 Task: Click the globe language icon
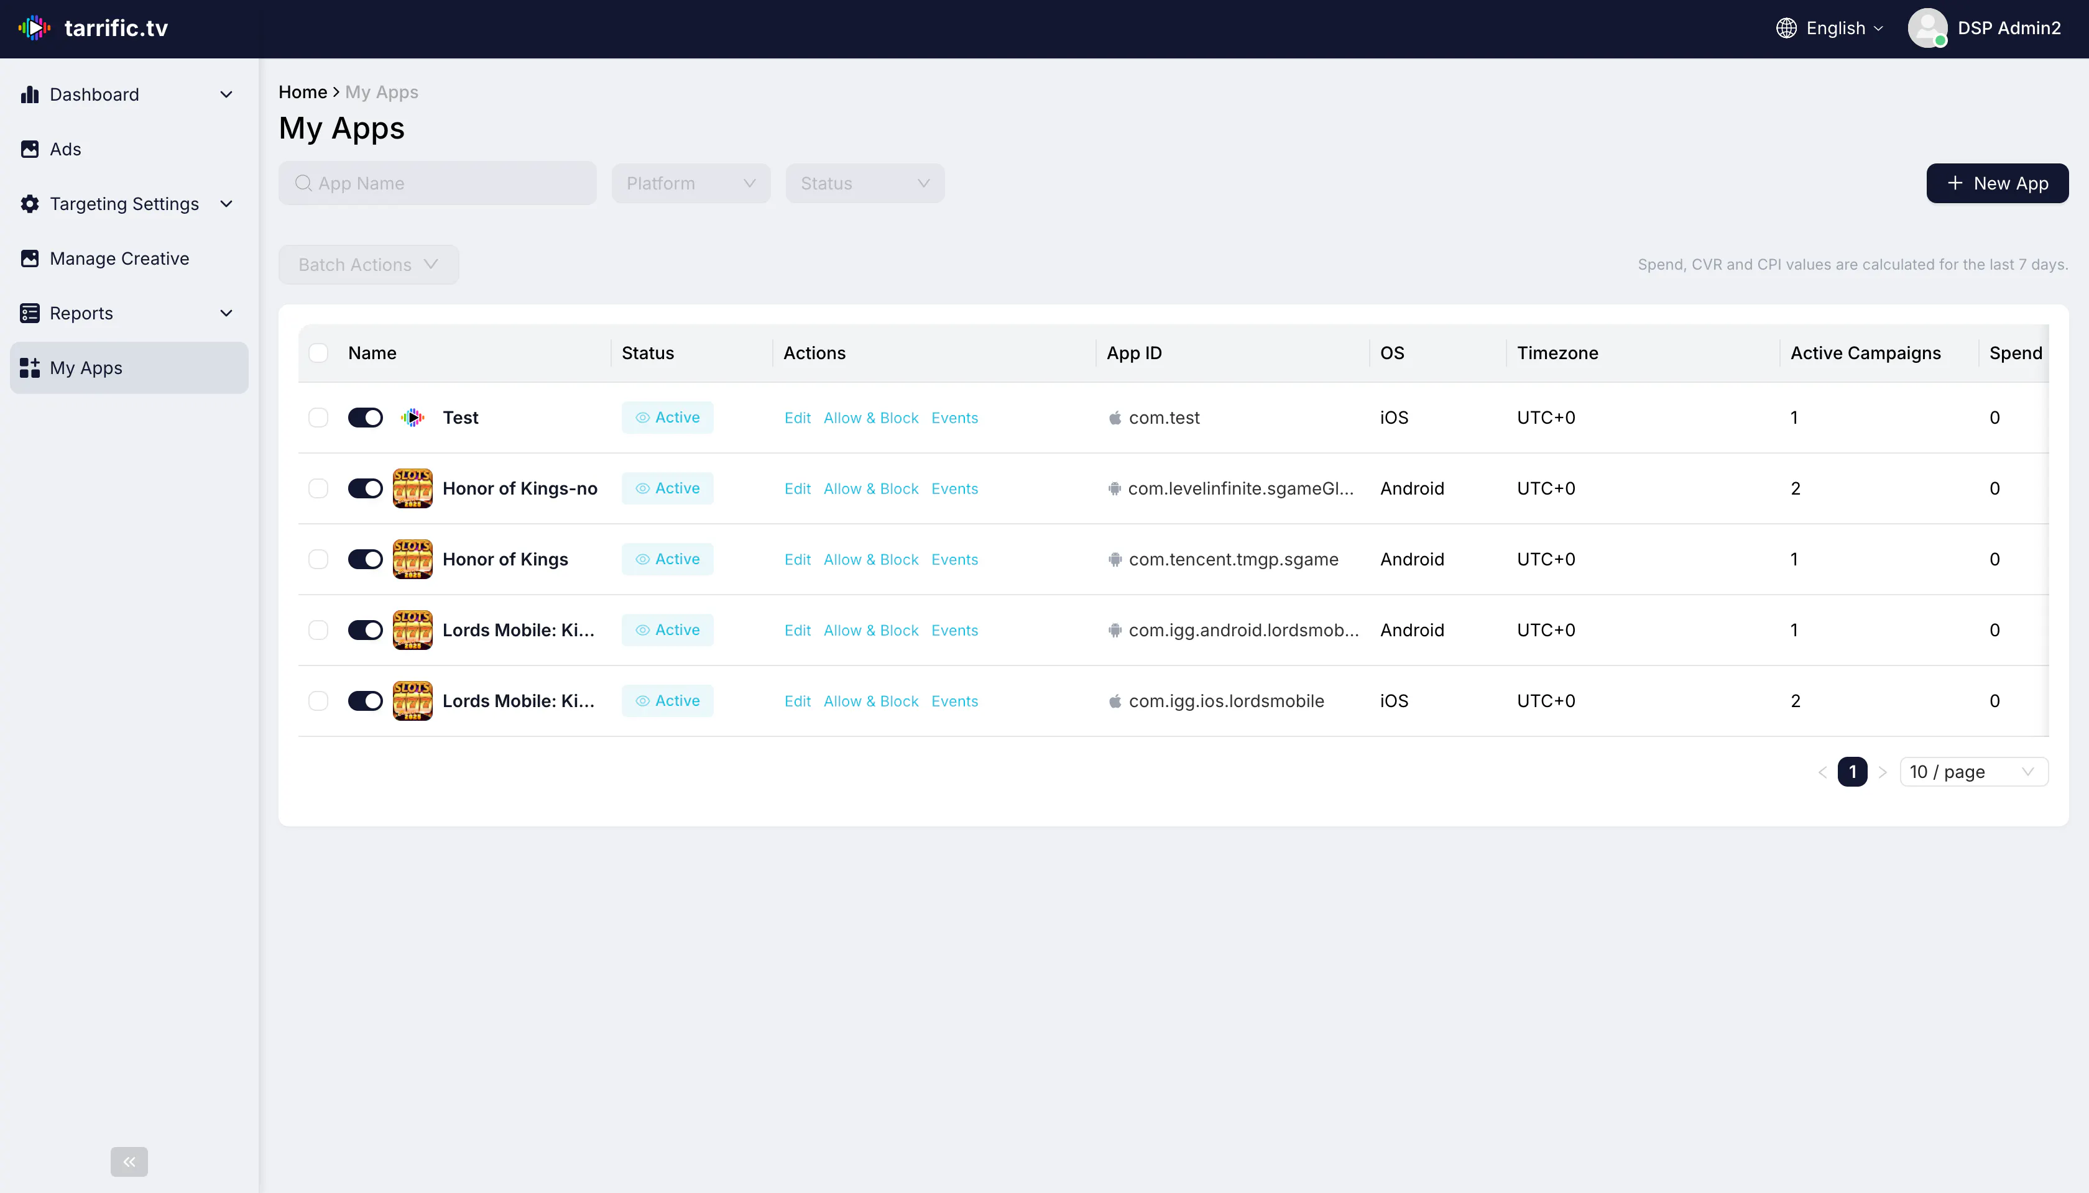pyautogui.click(x=1786, y=28)
